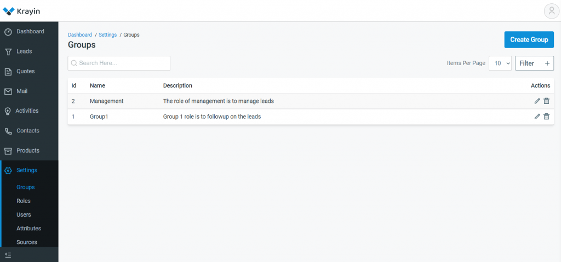Image resolution: width=561 pixels, height=262 pixels.
Task: Open the user profile avatar menu
Action: 551,11
